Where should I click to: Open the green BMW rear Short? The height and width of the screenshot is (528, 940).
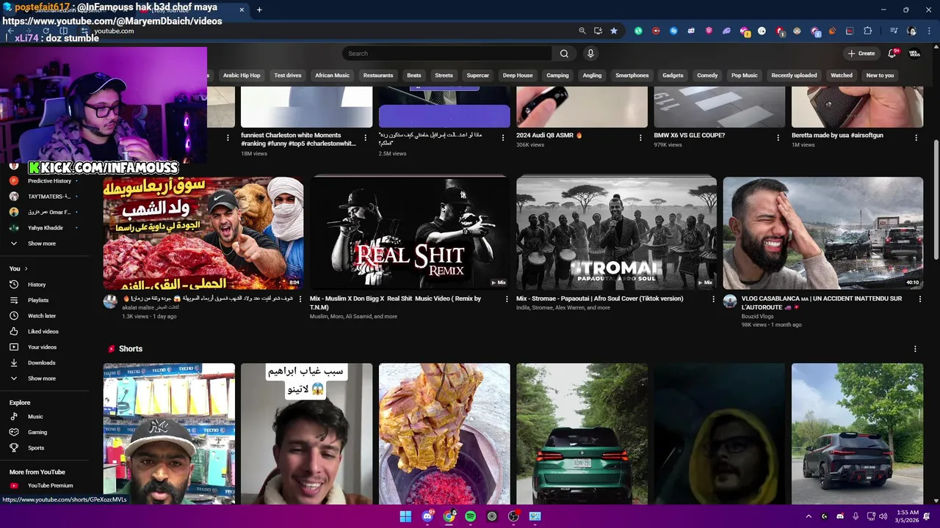(582, 433)
